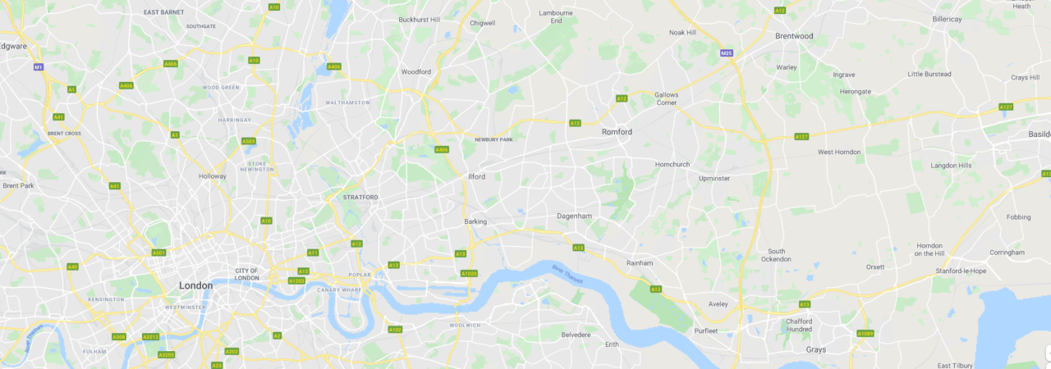Click the A1203 road shield
1051x369 pixels.
(296, 280)
